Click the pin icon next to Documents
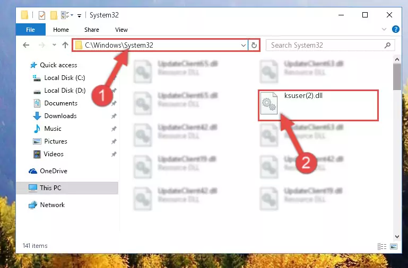This screenshot has width=408, height=268. (x=114, y=103)
